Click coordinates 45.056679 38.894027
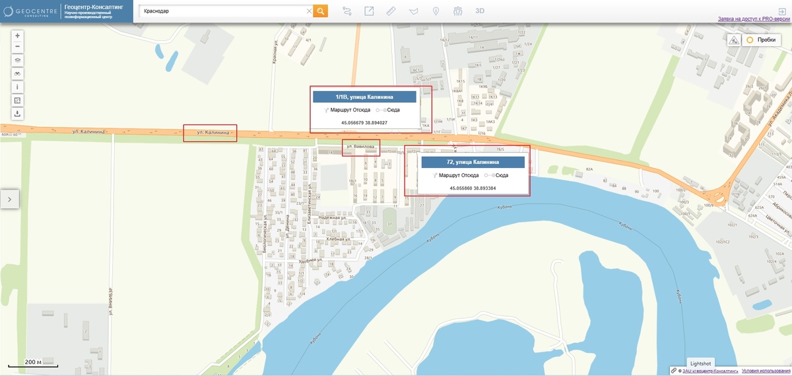 [364, 123]
